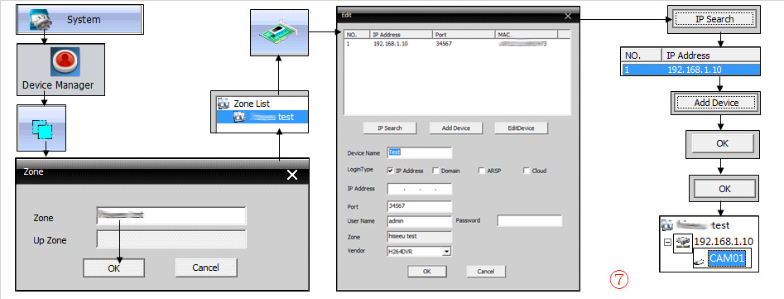Check the ARSP login type option

(482, 171)
